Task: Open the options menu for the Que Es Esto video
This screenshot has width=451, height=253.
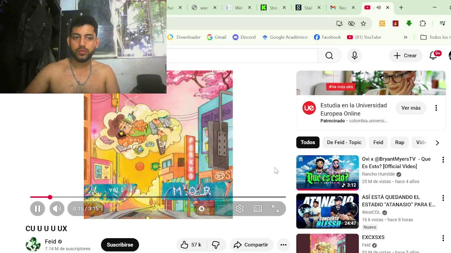Action: coord(443,160)
